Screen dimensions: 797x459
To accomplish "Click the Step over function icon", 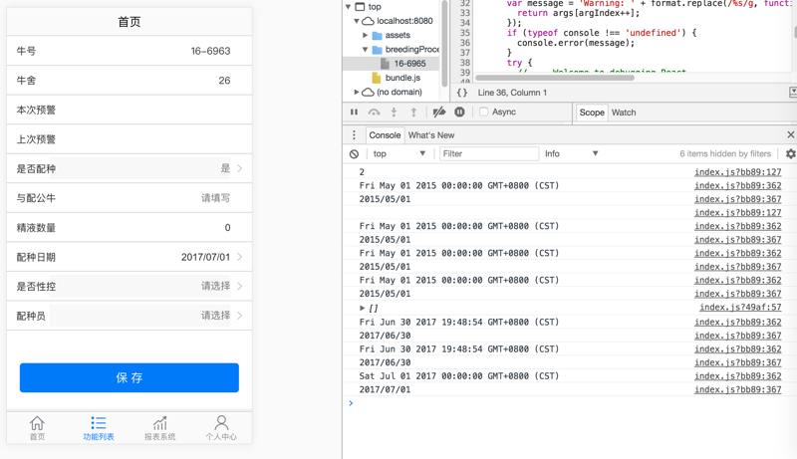I will tap(375, 113).
